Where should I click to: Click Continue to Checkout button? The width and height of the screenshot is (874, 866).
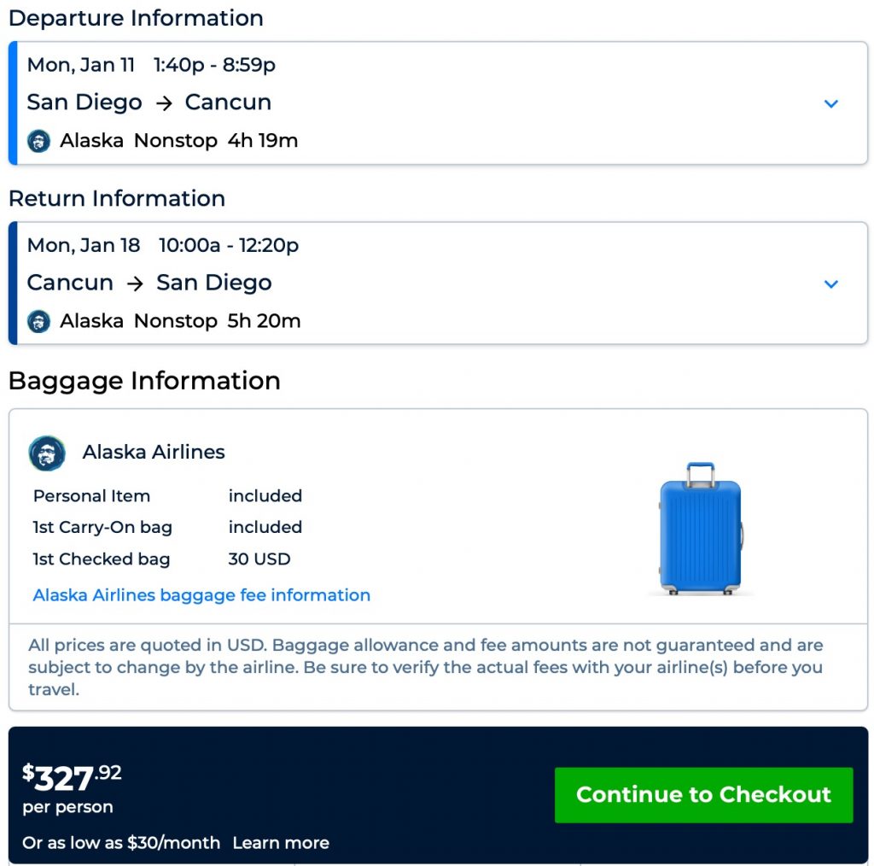703,794
